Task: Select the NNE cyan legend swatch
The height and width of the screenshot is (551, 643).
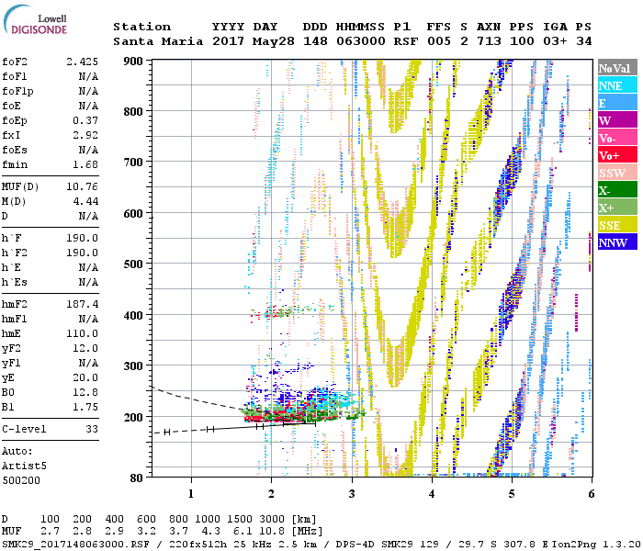Action: (617, 85)
